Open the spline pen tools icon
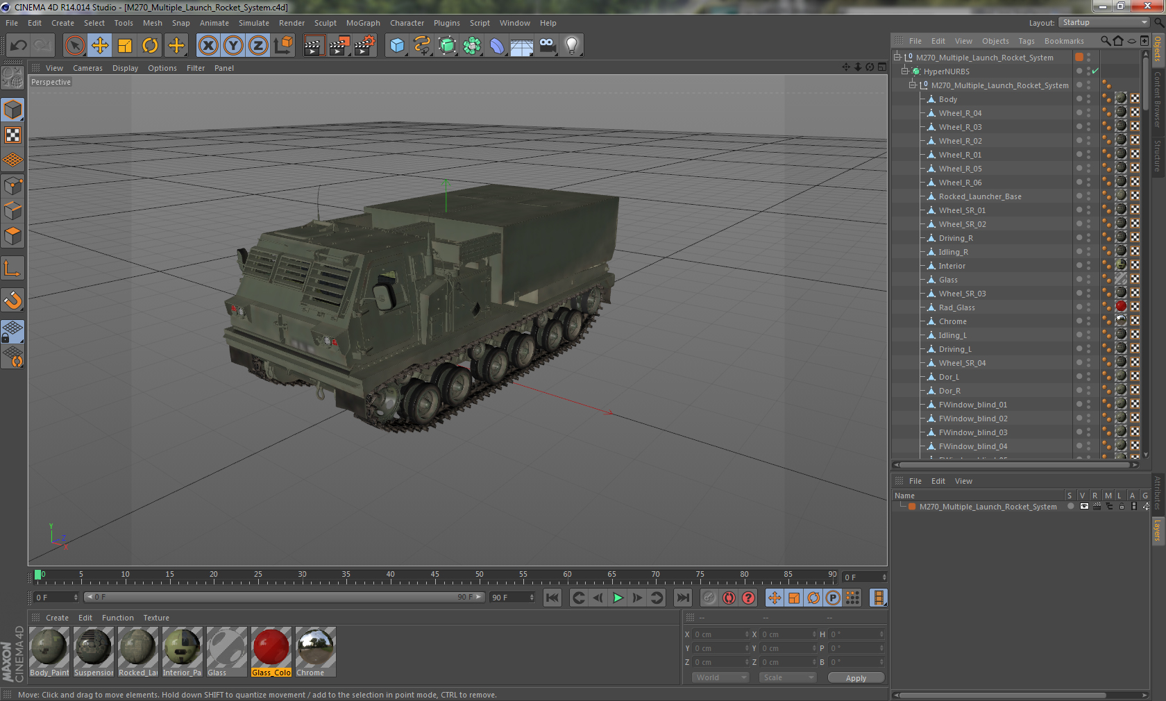Screen dimensions: 1166x701 [422, 46]
